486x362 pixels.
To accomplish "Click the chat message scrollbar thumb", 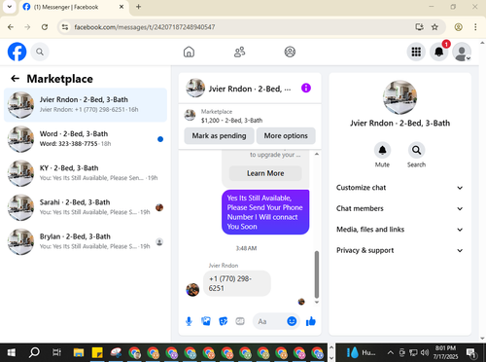I will click(x=317, y=274).
